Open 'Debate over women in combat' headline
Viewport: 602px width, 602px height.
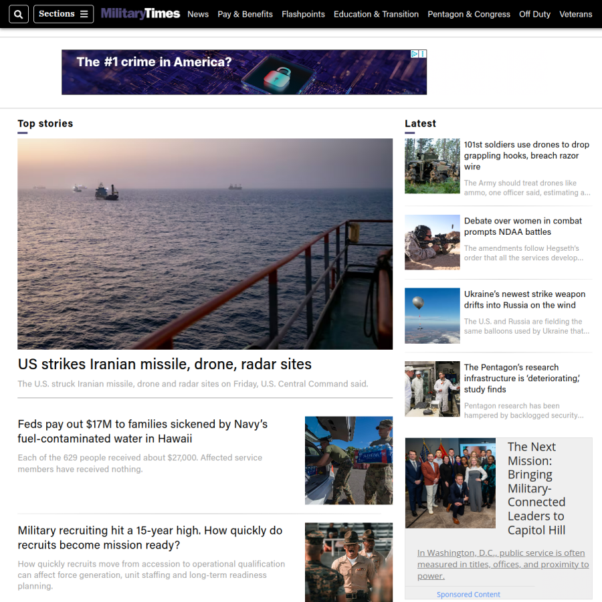pyautogui.click(x=522, y=226)
